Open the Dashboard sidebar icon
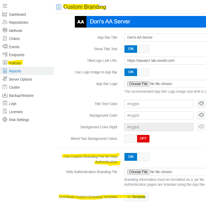Screen dimensions: 206x204 pyautogui.click(x=5, y=14)
